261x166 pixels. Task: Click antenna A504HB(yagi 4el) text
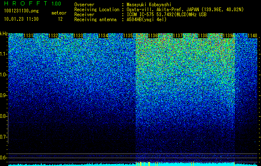click(146, 20)
